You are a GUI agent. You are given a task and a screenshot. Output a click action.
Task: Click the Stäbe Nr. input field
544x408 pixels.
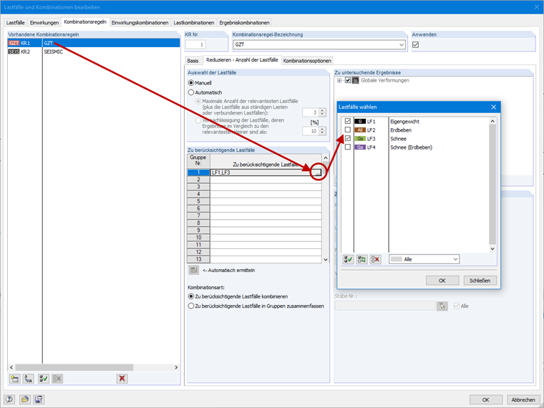384,306
